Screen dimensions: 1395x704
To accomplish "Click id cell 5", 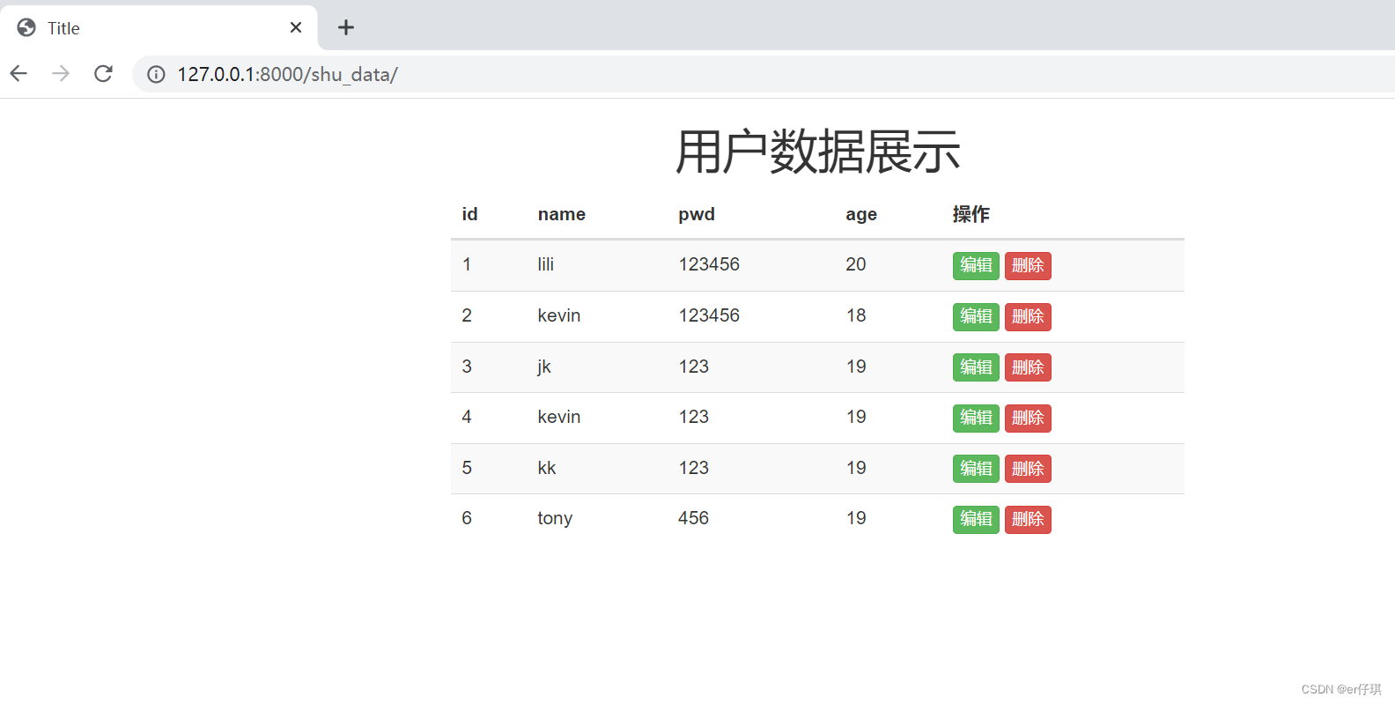I will point(467,468).
